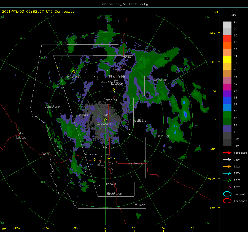Click the ThreeHills town label
Screen dimensions: 248x232
[x=138, y=121]
